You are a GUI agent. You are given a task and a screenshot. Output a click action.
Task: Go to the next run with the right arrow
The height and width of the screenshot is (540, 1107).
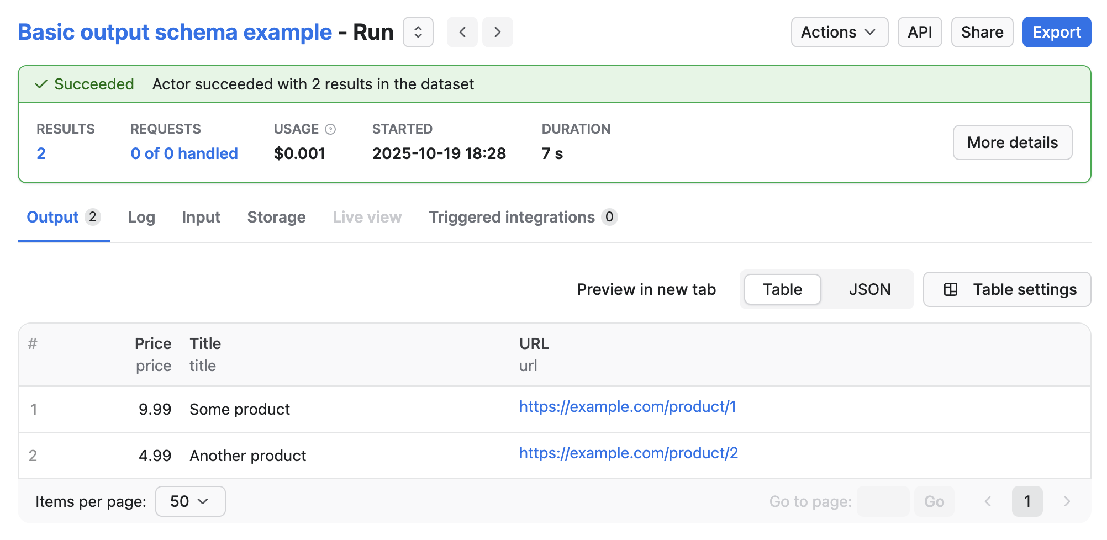498,32
